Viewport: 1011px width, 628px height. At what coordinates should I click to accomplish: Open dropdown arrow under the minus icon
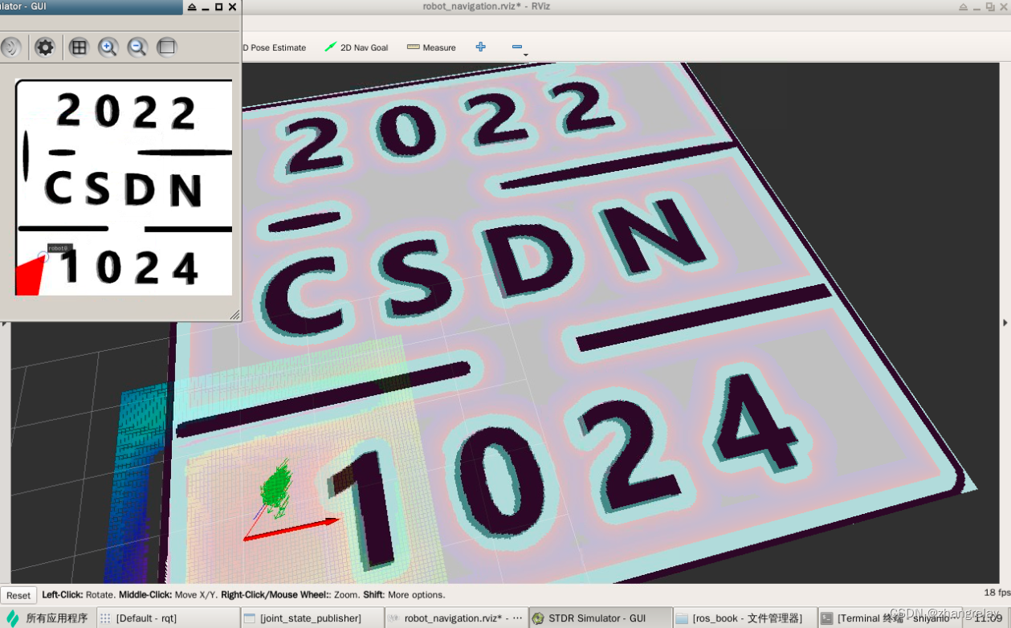coord(525,55)
